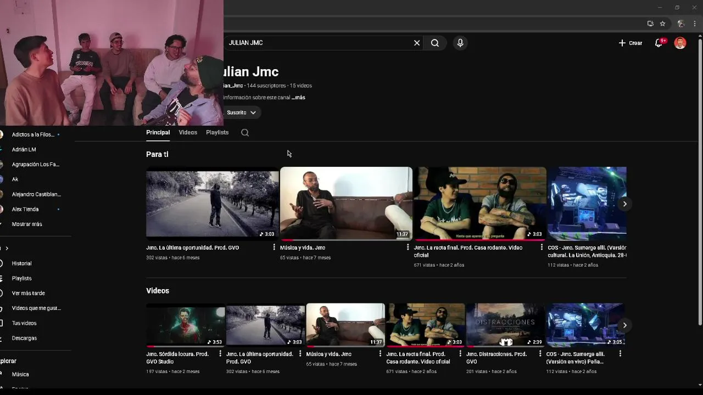Open options for La última oportunidad in Videos row
This screenshot has width=703, height=395.
pos(300,354)
